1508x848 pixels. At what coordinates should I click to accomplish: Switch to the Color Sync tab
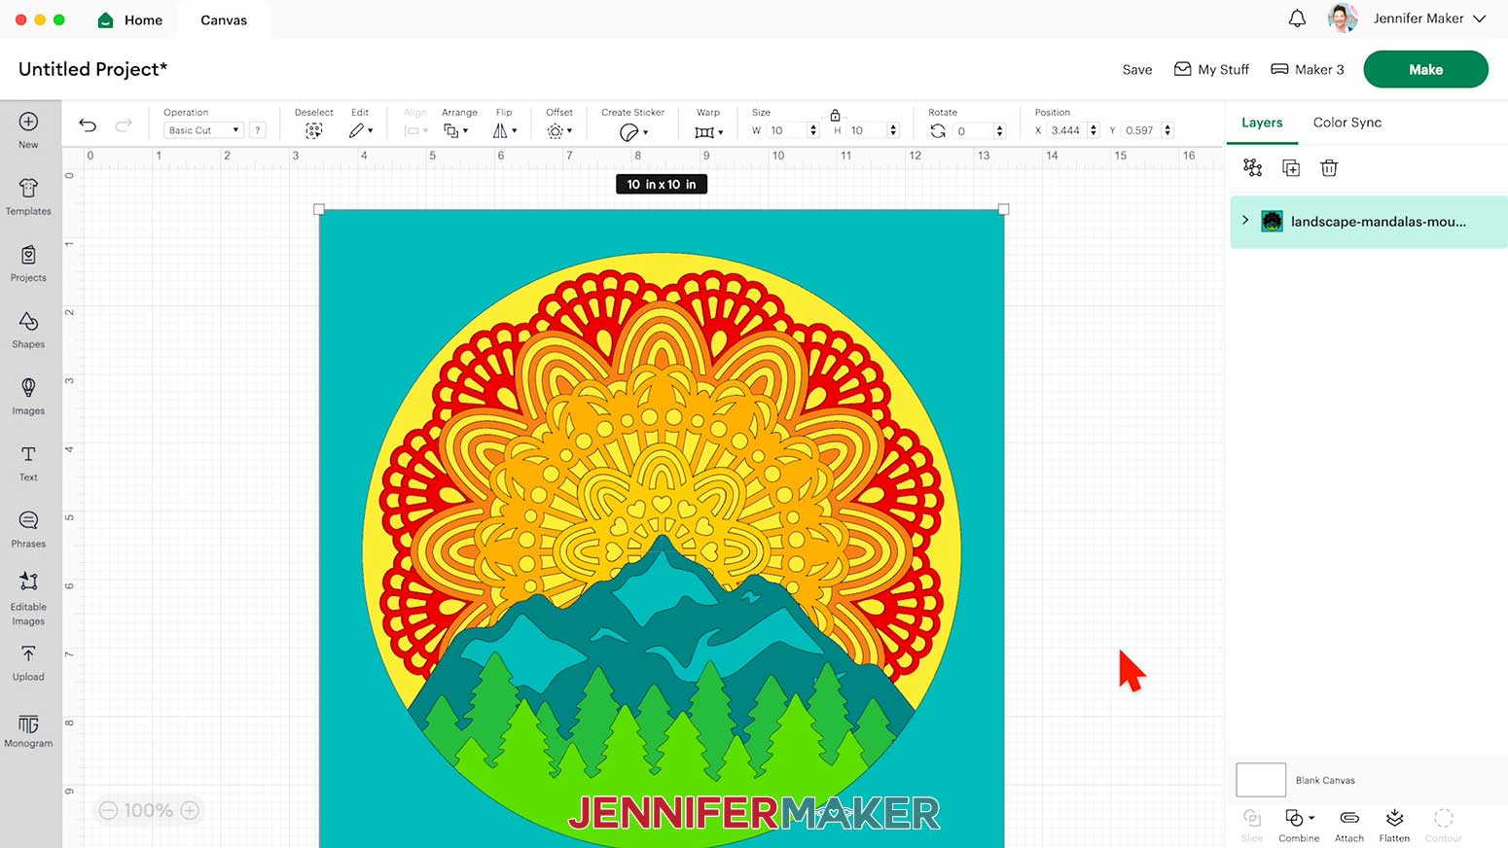pyautogui.click(x=1347, y=123)
